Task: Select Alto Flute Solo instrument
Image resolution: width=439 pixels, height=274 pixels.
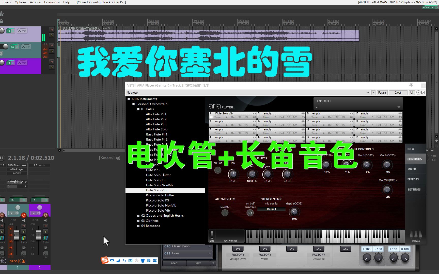Action: point(156,129)
